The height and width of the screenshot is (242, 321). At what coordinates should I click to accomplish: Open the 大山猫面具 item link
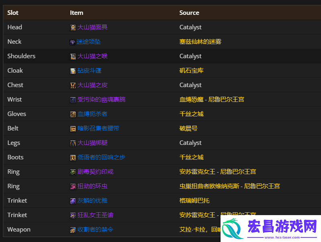92,27
